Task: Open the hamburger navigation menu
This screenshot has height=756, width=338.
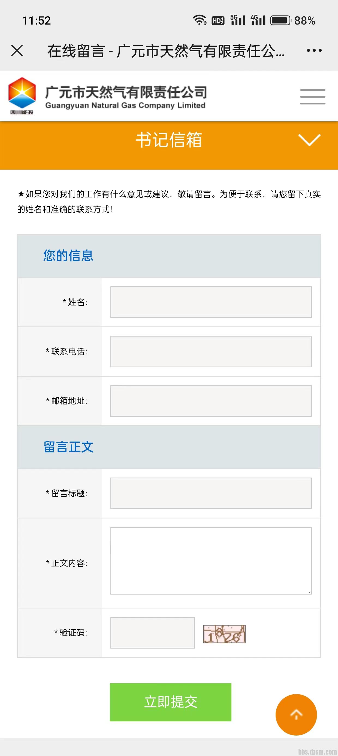Action: (x=312, y=97)
